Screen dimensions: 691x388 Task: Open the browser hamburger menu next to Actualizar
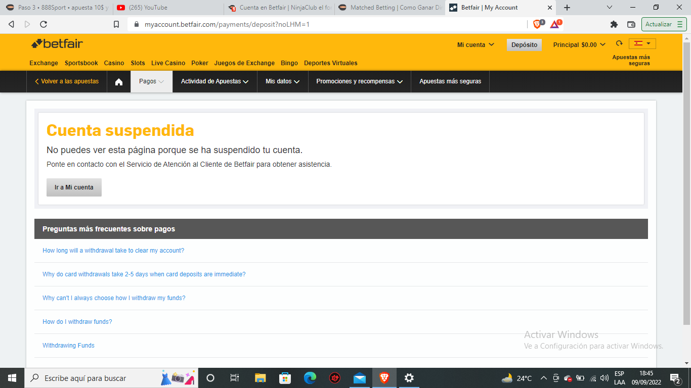coord(679,24)
